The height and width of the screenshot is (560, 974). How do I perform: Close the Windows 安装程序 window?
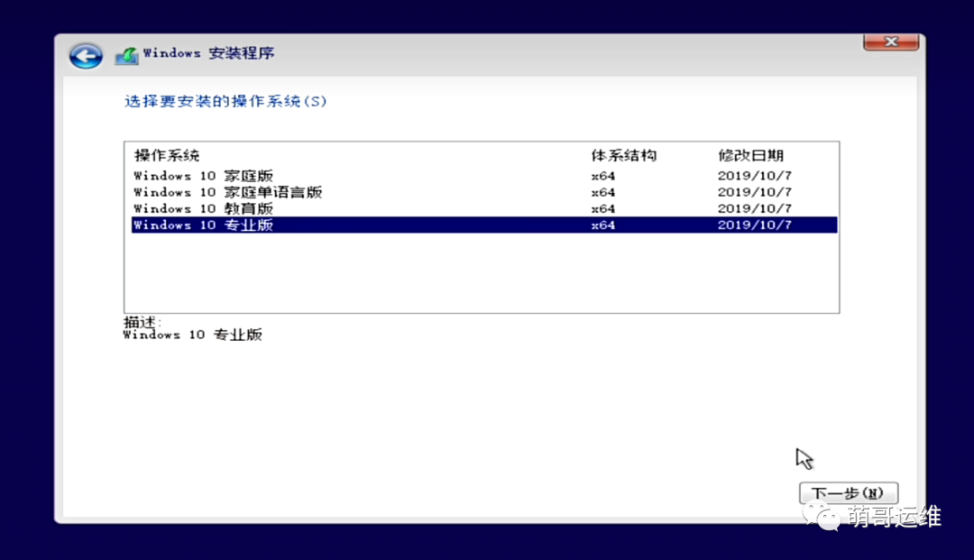(x=891, y=42)
